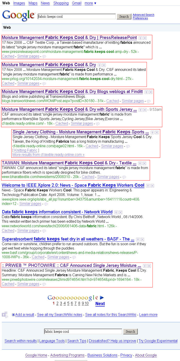Click the plus icon beside Add a result

click(13, 315)
